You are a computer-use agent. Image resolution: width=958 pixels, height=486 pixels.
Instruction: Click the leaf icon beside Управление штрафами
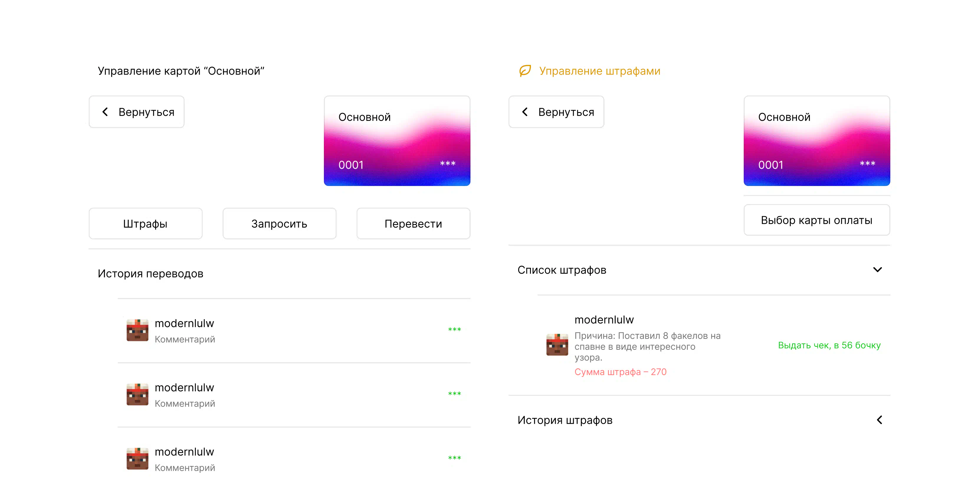click(525, 71)
